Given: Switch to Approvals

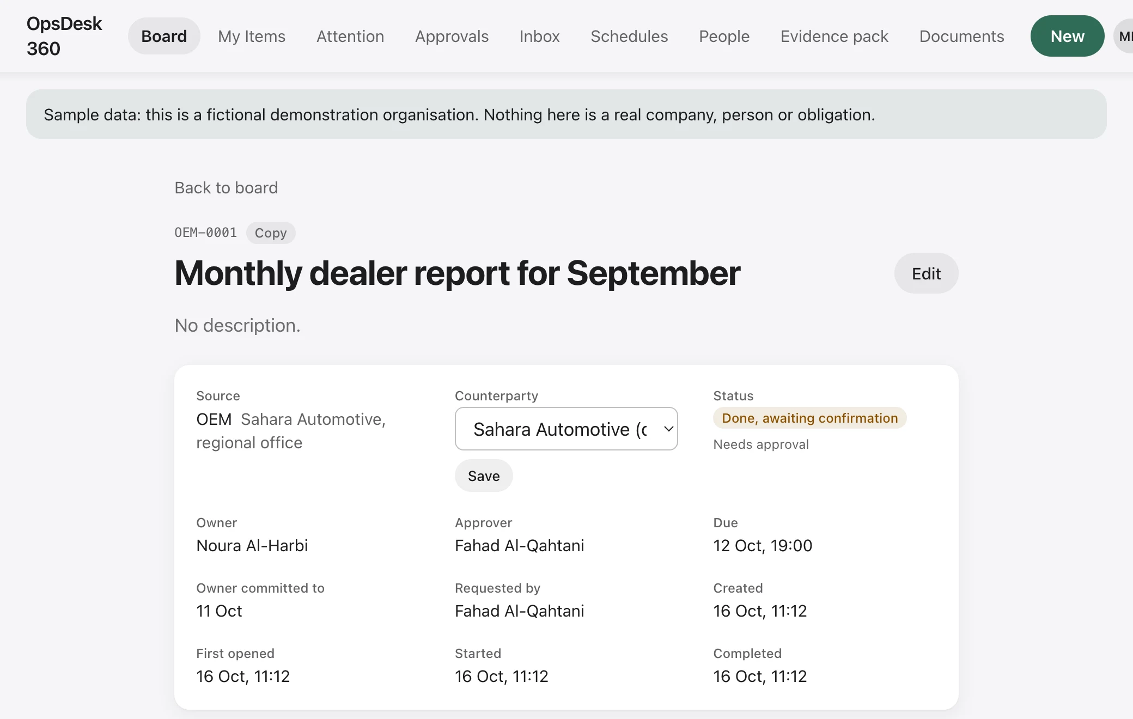Looking at the screenshot, I should point(452,36).
